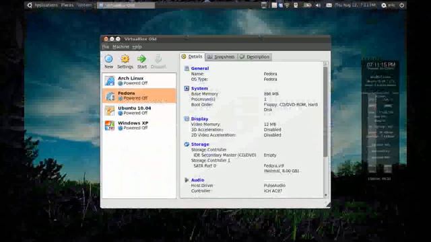Click the Video Memory label
431x242 pixels.
pyautogui.click(x=205, y=124)
